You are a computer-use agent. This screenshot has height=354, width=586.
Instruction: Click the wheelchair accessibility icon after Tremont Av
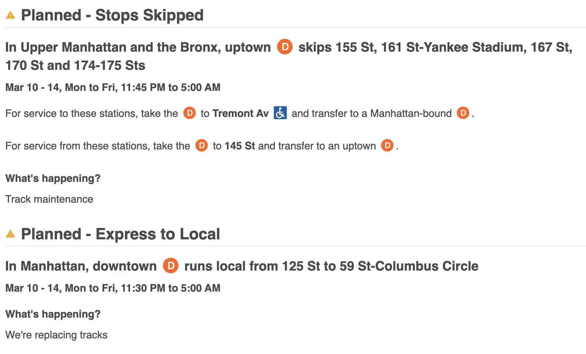(x=280, y=113)
